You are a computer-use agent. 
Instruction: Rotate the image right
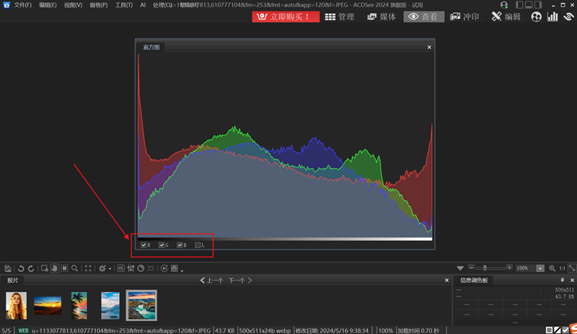[x=30, y=268]
